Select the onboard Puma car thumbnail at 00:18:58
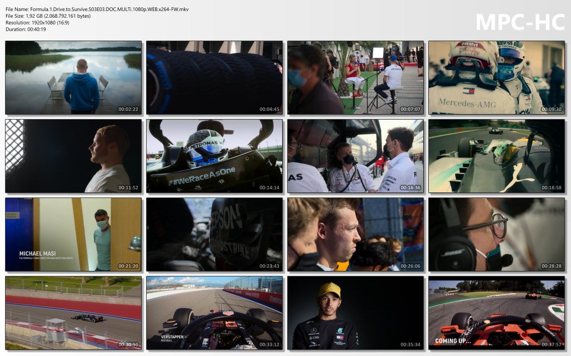The height and width of the screenshot is (356, 571). [496, 156]
